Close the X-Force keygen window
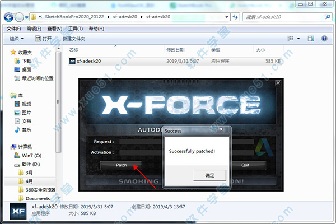This screenshot has height=224, width=336. [278, 83]
